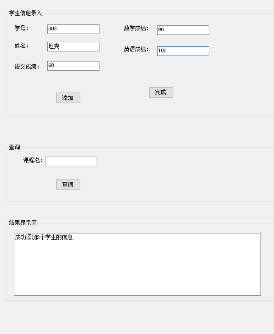
Task: Click the 完成 button
Action: point(161,92)
